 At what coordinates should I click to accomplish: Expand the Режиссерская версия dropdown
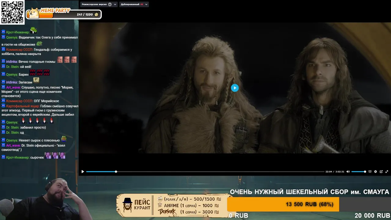(115, 5)
